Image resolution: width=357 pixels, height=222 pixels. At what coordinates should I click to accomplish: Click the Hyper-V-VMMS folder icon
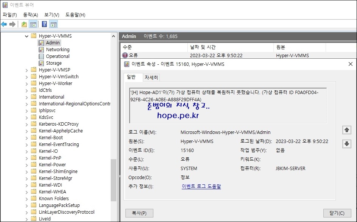(x=34, y=36)
